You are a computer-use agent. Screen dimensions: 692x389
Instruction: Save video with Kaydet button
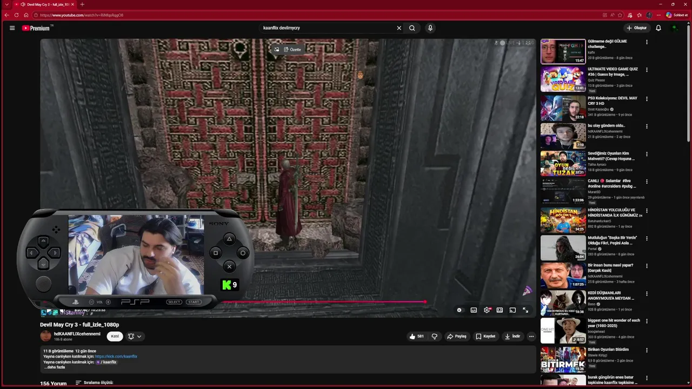(485, 336)
